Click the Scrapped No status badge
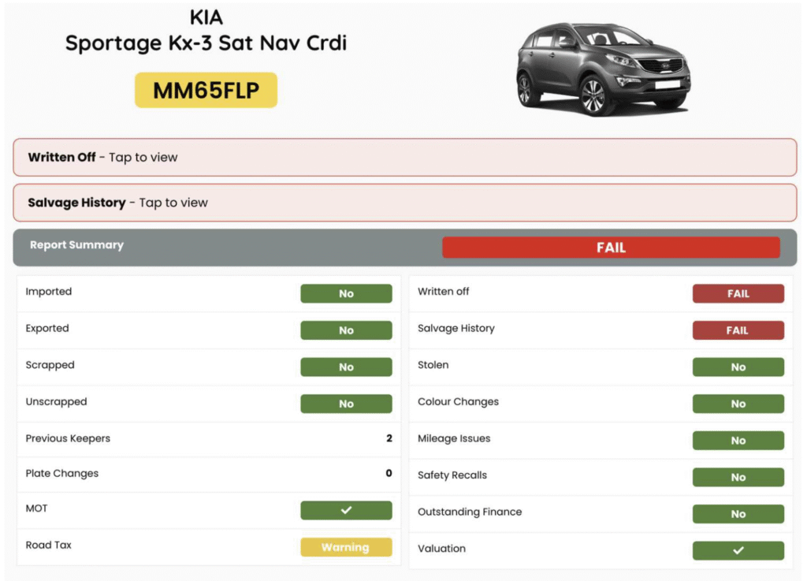The width and height of the screenshot is (807, 581). [346, 367]
